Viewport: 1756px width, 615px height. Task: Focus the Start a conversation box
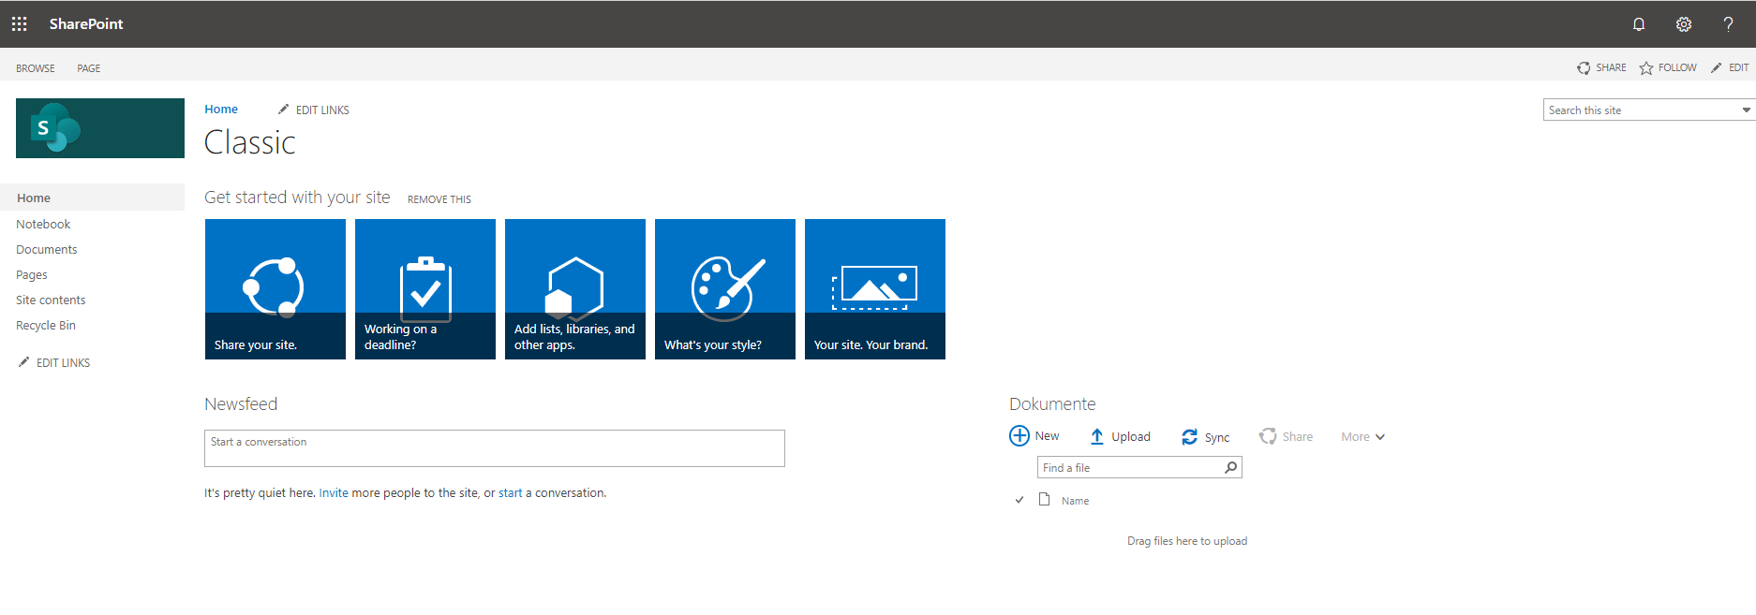click(495, 448)
